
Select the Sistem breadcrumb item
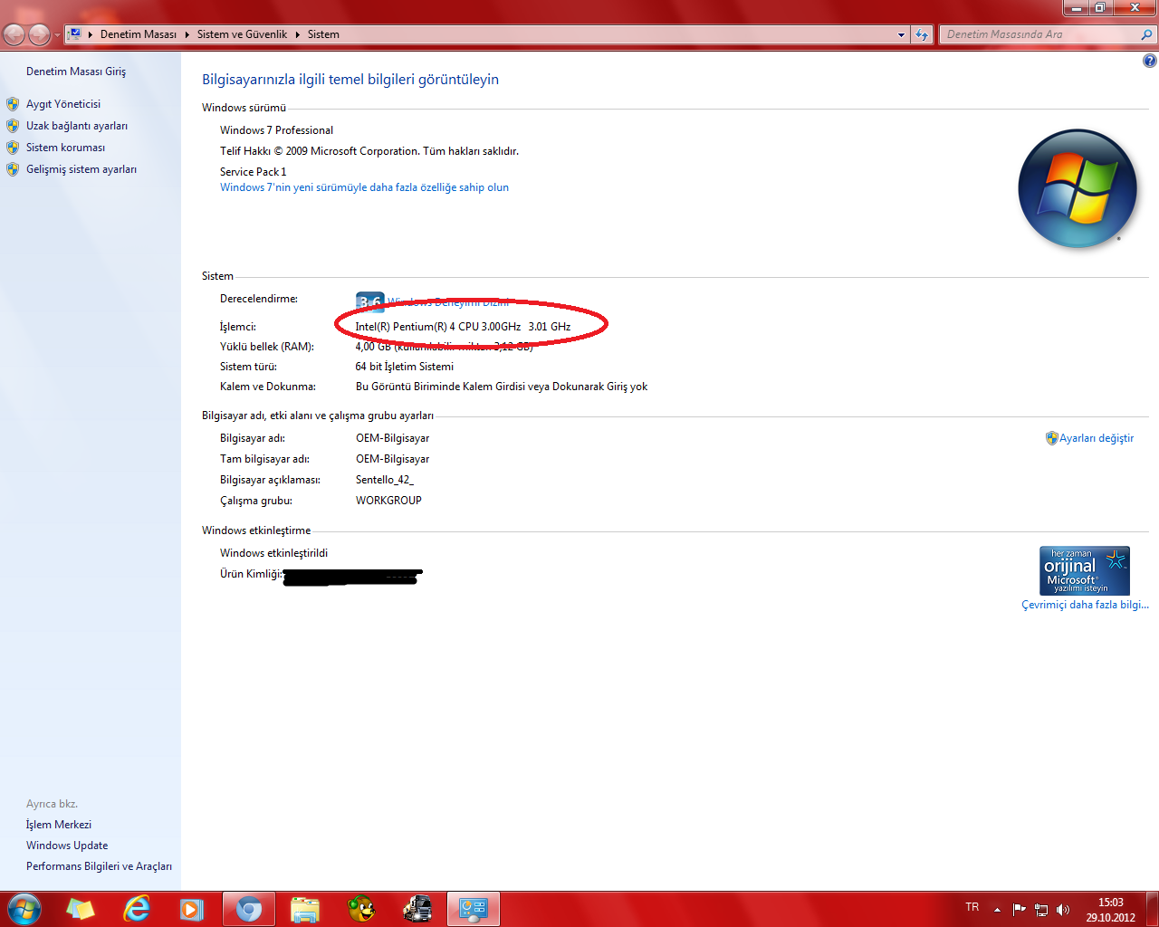pyautogui.click(x=323, y=34)
